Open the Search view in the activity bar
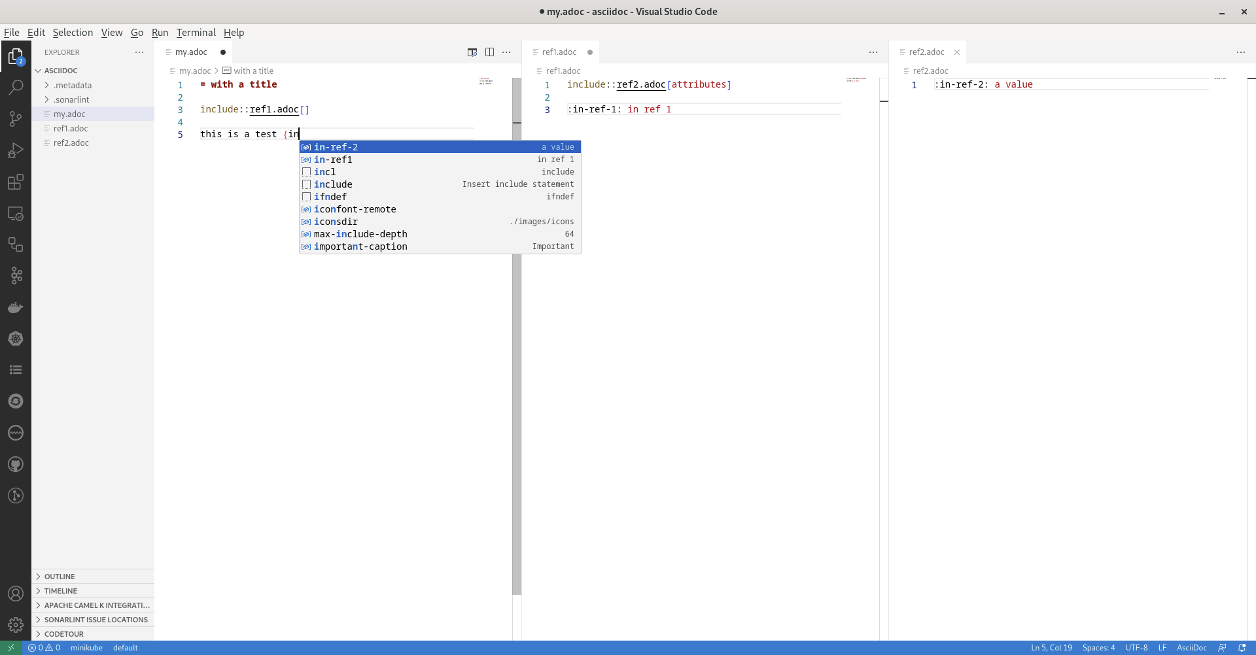 pyautogui.click(x=16, y=88)
